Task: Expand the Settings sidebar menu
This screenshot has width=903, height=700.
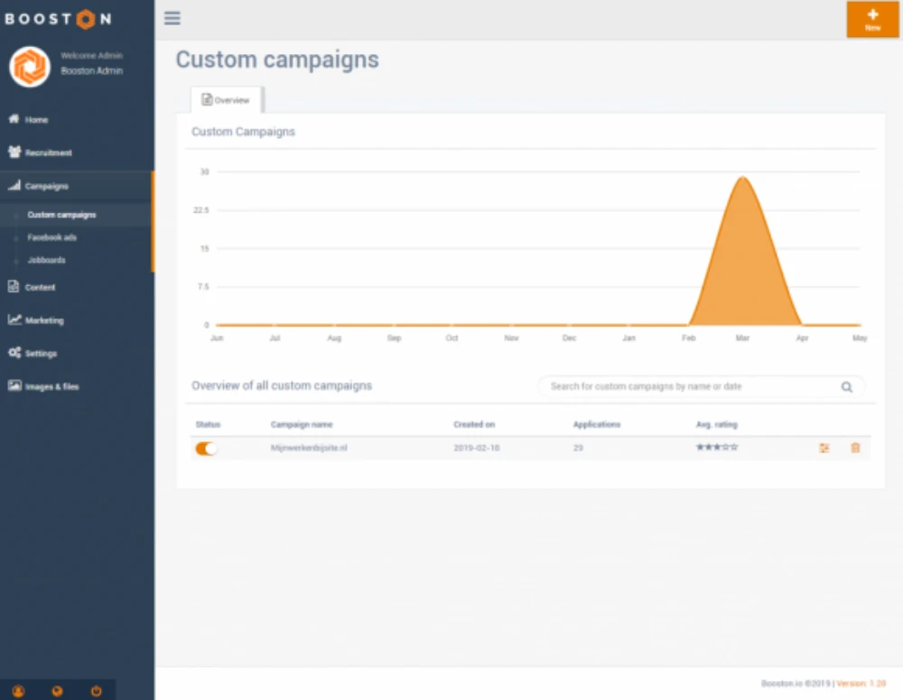Action: coord(41,354)
